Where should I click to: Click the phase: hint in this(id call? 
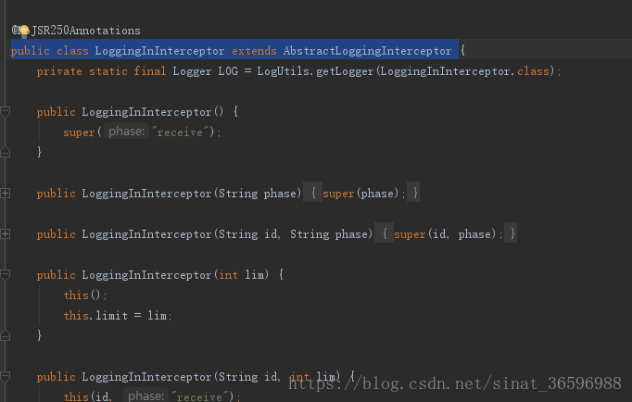145,396
